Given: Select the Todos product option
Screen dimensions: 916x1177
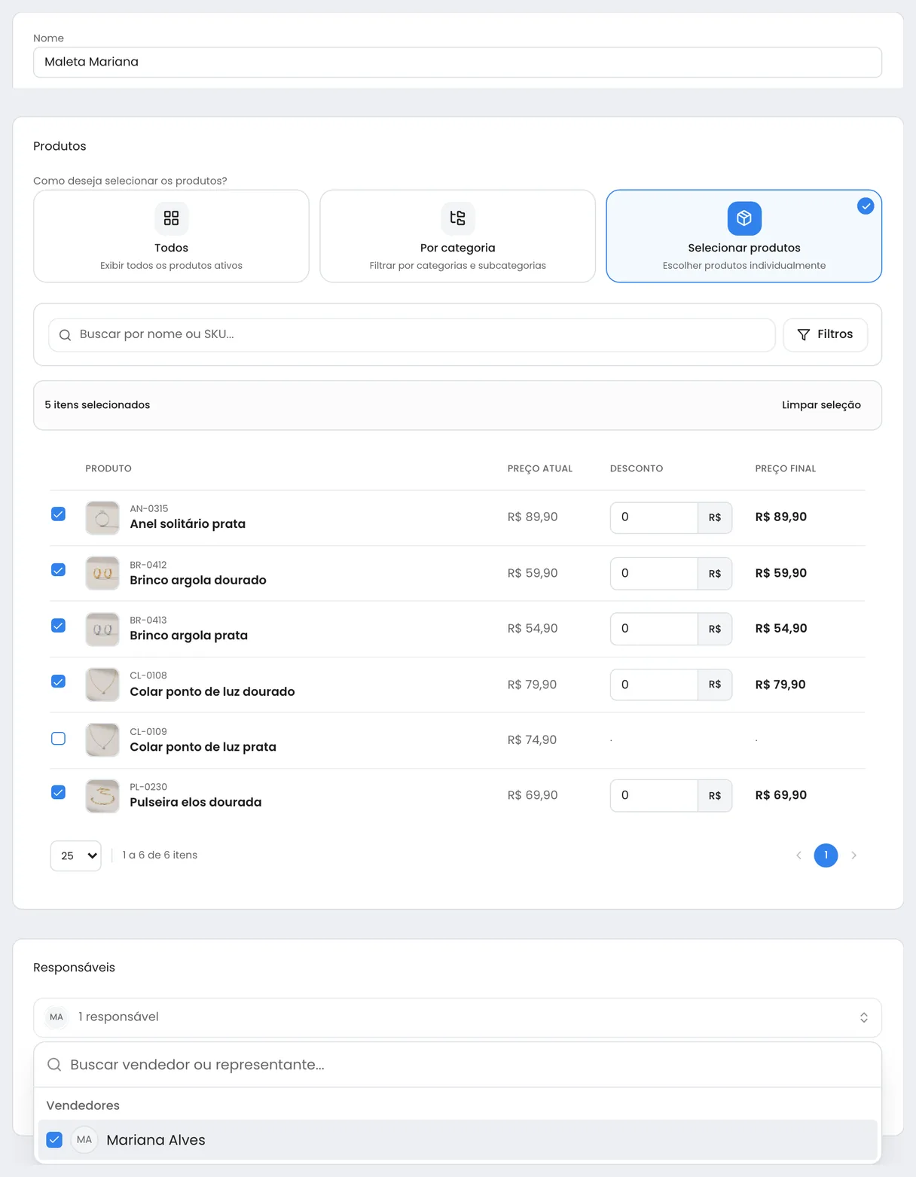Looking at the screenshot, I should [171, 236].
